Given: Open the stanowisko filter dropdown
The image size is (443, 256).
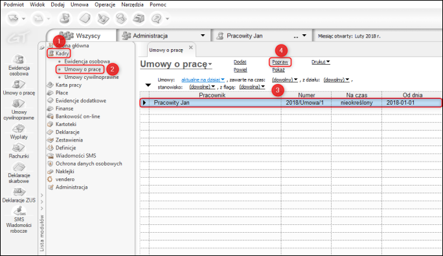Looking at the screenshot, I should pyautogui.click(x=202, y=87).
